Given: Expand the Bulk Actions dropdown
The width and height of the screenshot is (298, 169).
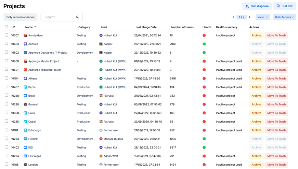Looking at the screenshot, I should (284, 17).
